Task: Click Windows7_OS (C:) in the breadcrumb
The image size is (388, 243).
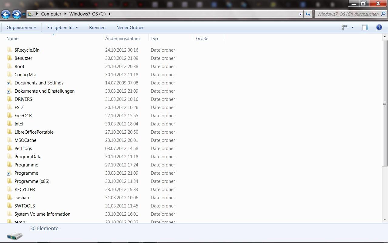Action: click(x=87, y=14)
